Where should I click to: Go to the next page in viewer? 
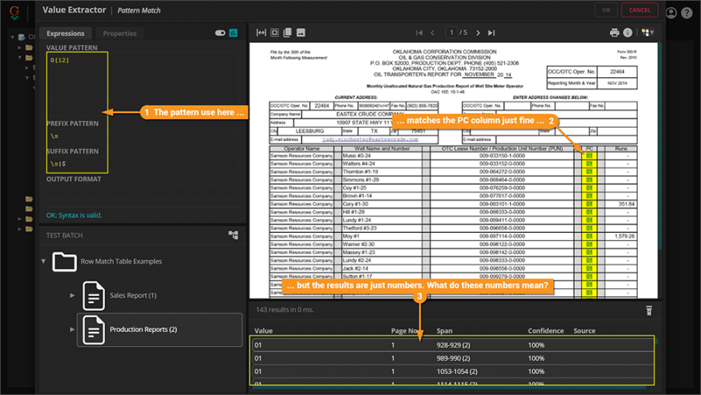point(477,33)
